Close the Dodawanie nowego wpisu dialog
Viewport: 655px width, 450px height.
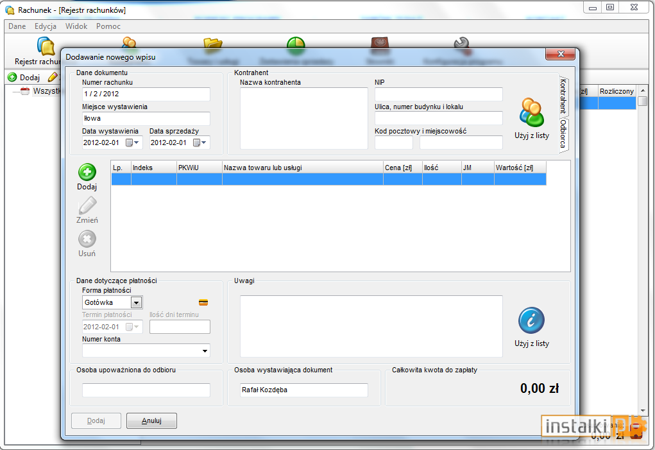click(x=561, y=54)
